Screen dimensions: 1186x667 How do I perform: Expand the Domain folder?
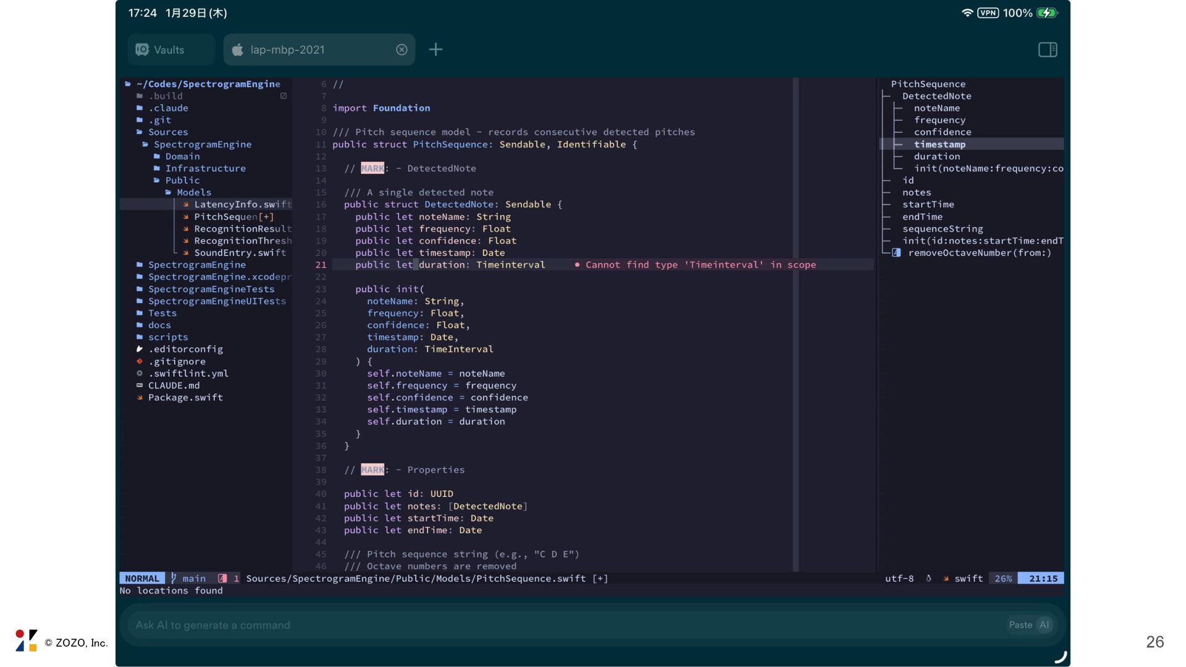pyautogui.click(x=182, y=156)
